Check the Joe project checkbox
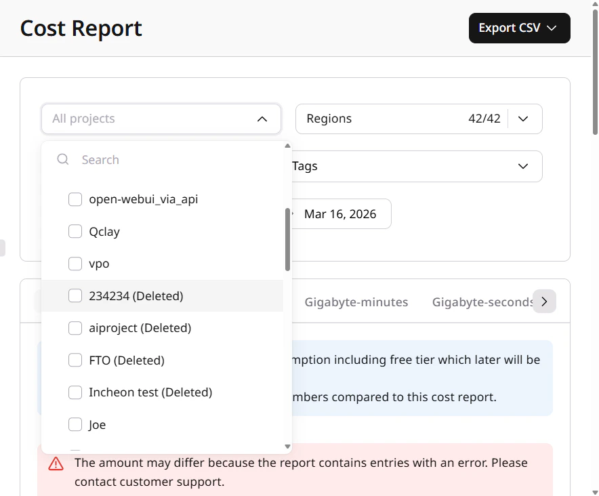Viewport: 599px width, 496px height. [75, 424]
